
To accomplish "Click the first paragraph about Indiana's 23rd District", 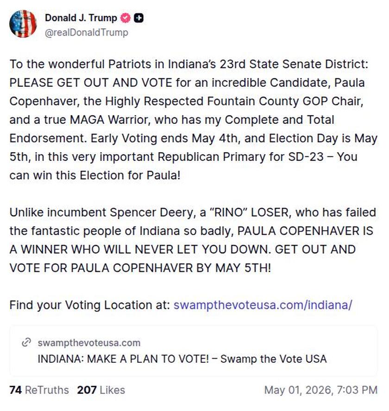I will 194,120.
